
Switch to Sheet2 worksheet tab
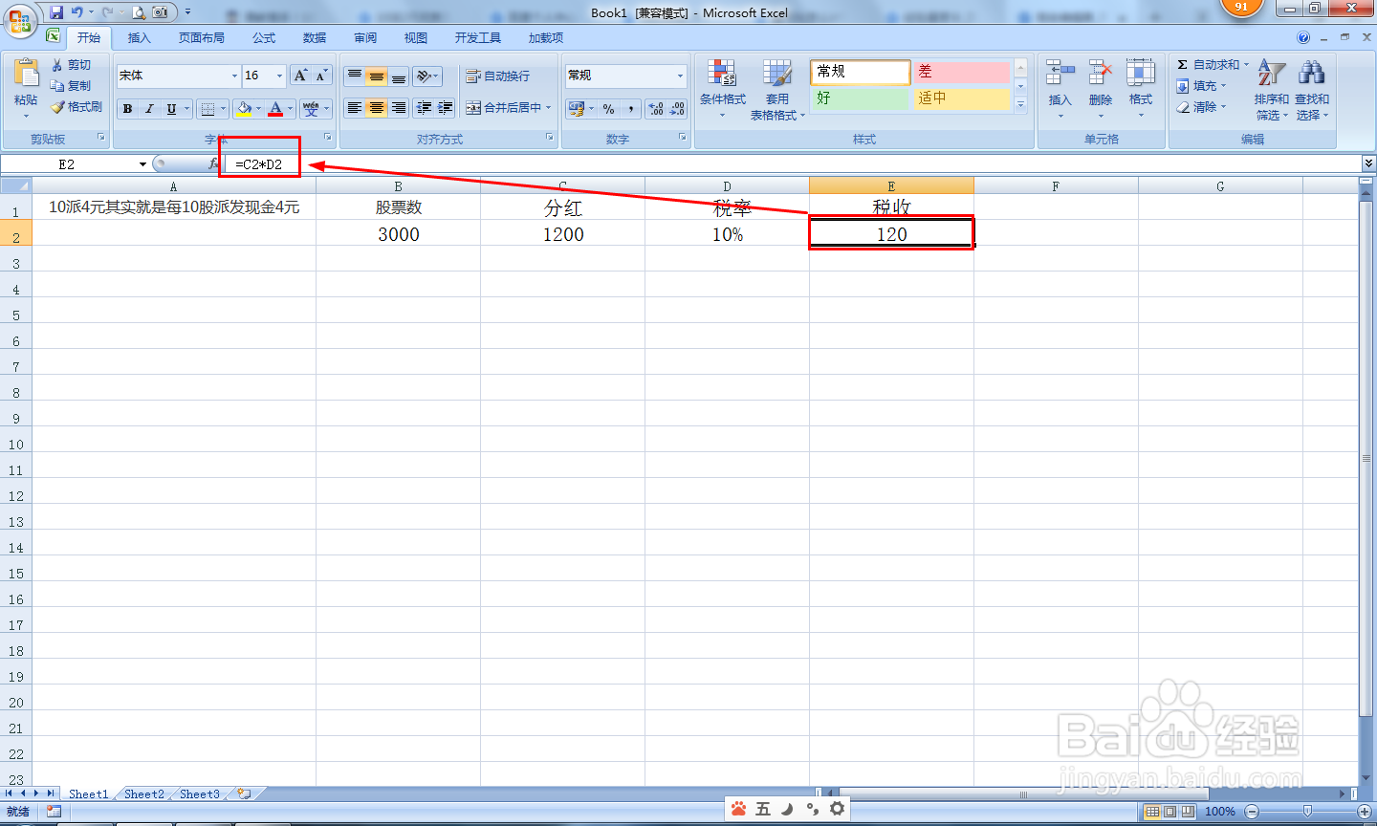coord(144,793)
